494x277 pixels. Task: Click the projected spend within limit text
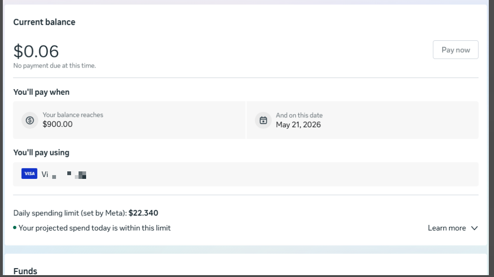95,228
